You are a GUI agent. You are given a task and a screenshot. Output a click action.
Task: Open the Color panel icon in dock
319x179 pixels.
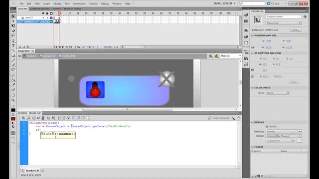246,15
